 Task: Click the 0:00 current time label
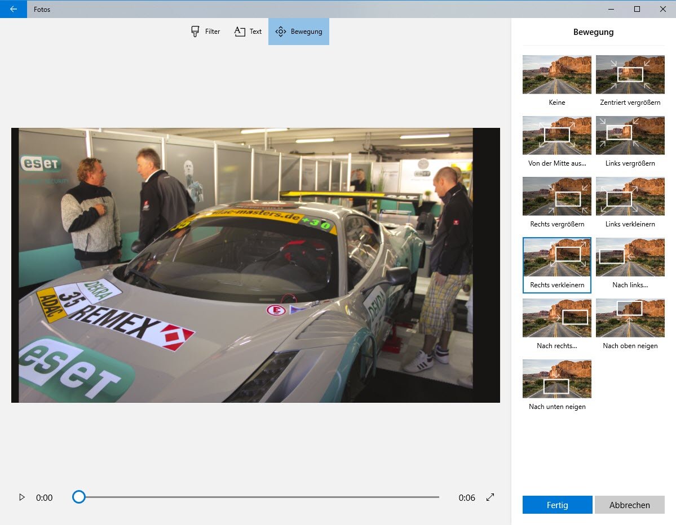(x=44, y=498)
